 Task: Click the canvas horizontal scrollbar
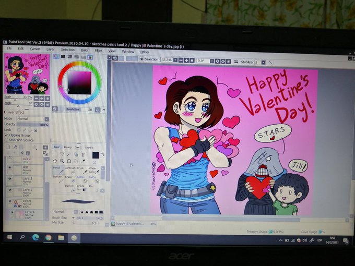[x=231, y=219]
